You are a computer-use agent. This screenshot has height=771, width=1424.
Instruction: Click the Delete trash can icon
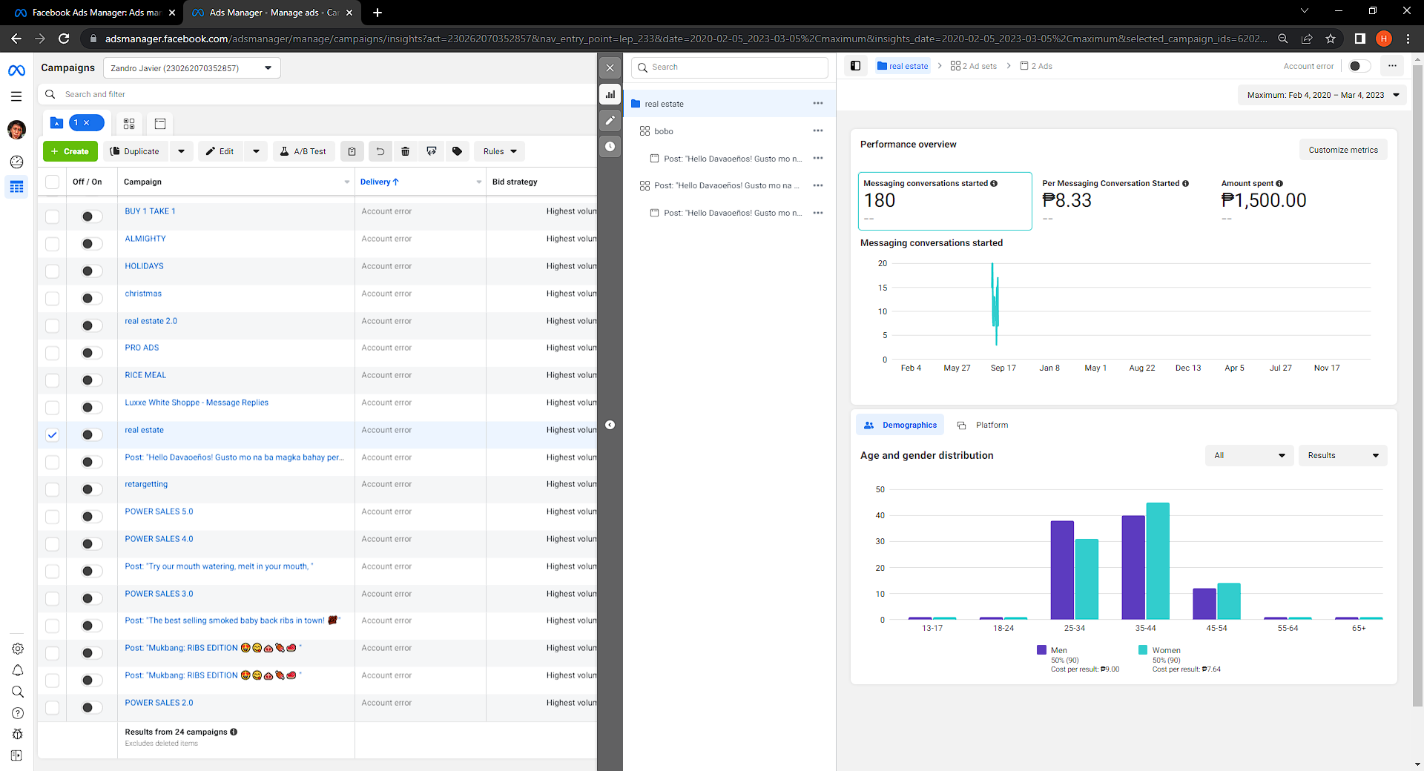tap(406, 151)
